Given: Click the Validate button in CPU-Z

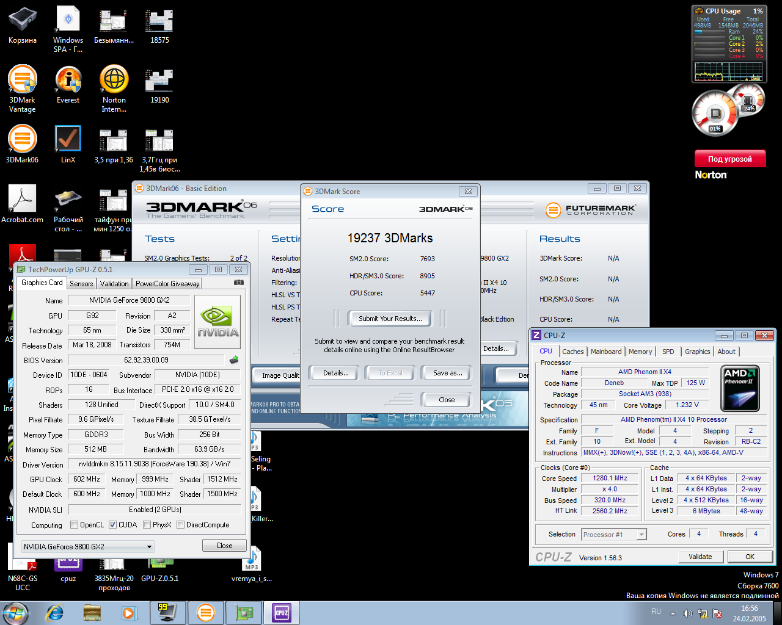Looking at the screenshot, I should (x=700, y=557).
